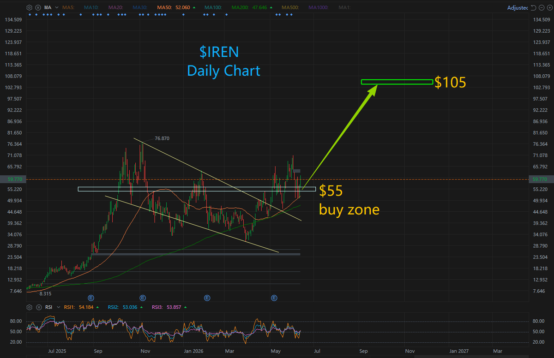554x358 pixels.
Task: Select the RSI1 value 54.184
Action: (86, 307)
